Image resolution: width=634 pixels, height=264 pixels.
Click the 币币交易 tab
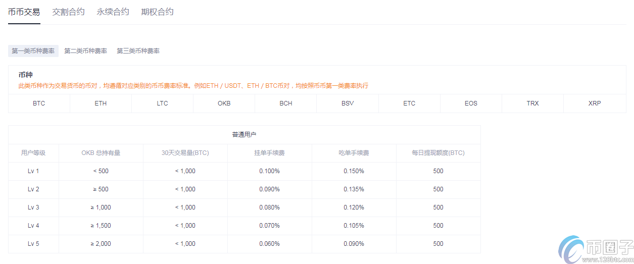coord(24,12)
